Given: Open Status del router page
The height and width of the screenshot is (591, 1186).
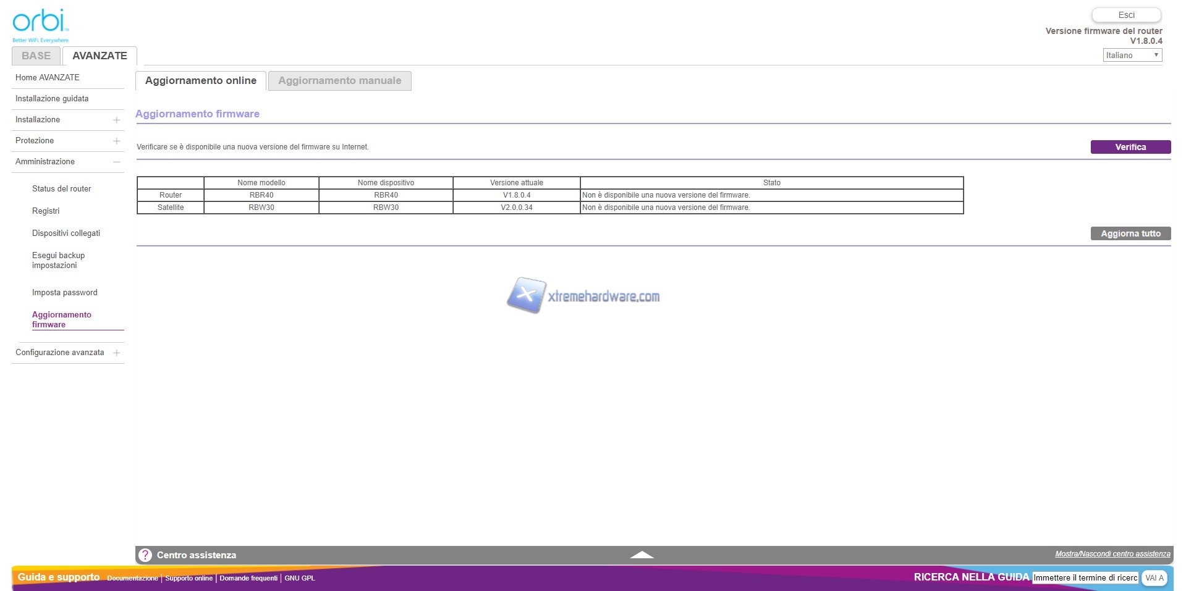Looking at the screenshot, I should 61,189.
